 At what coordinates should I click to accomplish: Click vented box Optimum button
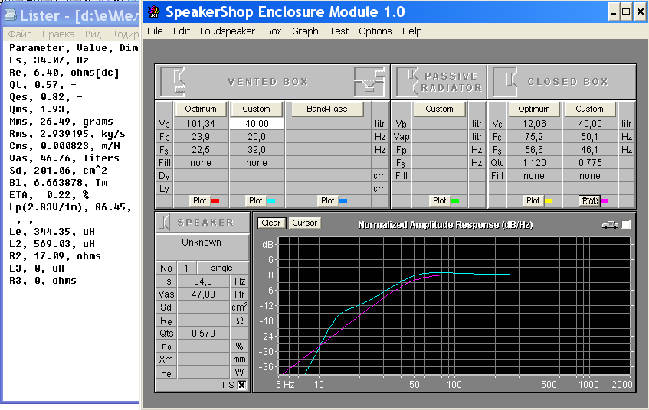[x=201, y=109]
